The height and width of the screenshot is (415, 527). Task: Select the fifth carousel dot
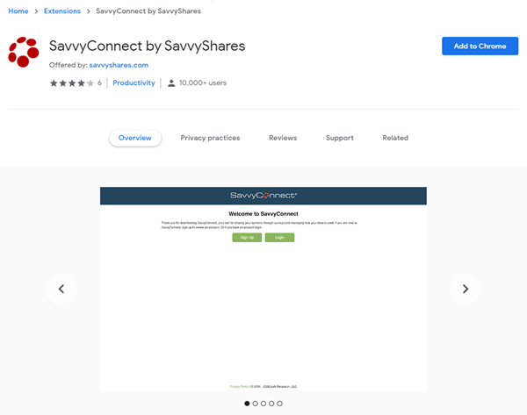pos(279,404)
